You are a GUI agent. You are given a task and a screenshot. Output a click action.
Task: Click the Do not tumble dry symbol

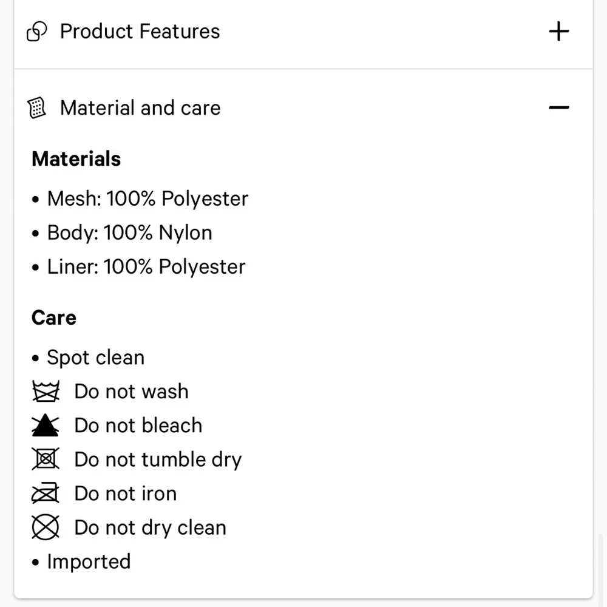pos(46,459)
